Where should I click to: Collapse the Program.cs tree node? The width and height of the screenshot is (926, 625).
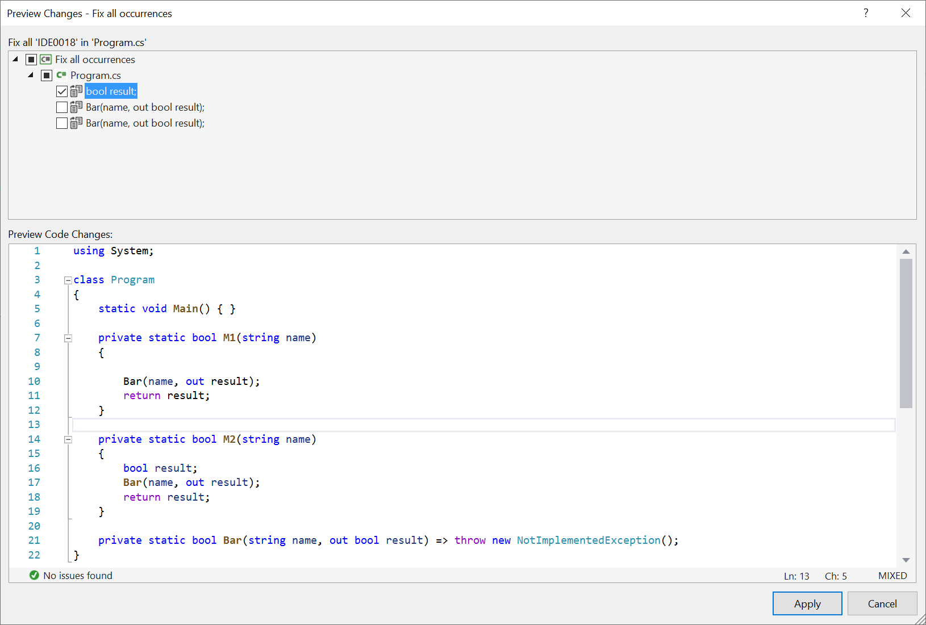click(30, 75)
